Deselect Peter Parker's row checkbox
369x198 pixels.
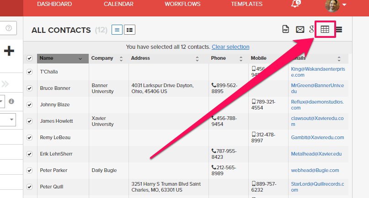tap(29, 170)
